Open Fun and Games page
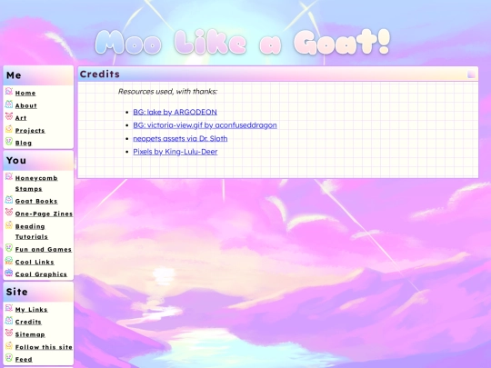 [44, 249]
